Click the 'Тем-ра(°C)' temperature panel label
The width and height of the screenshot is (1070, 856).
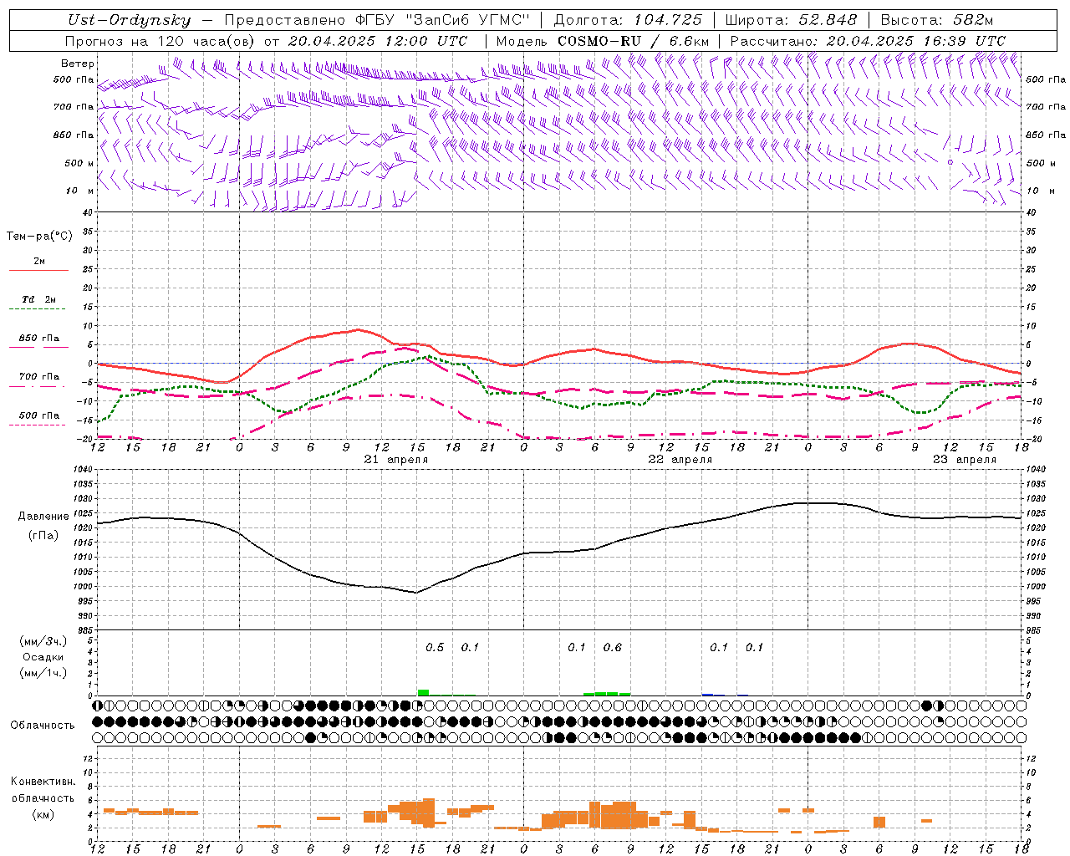click(39, 237)
